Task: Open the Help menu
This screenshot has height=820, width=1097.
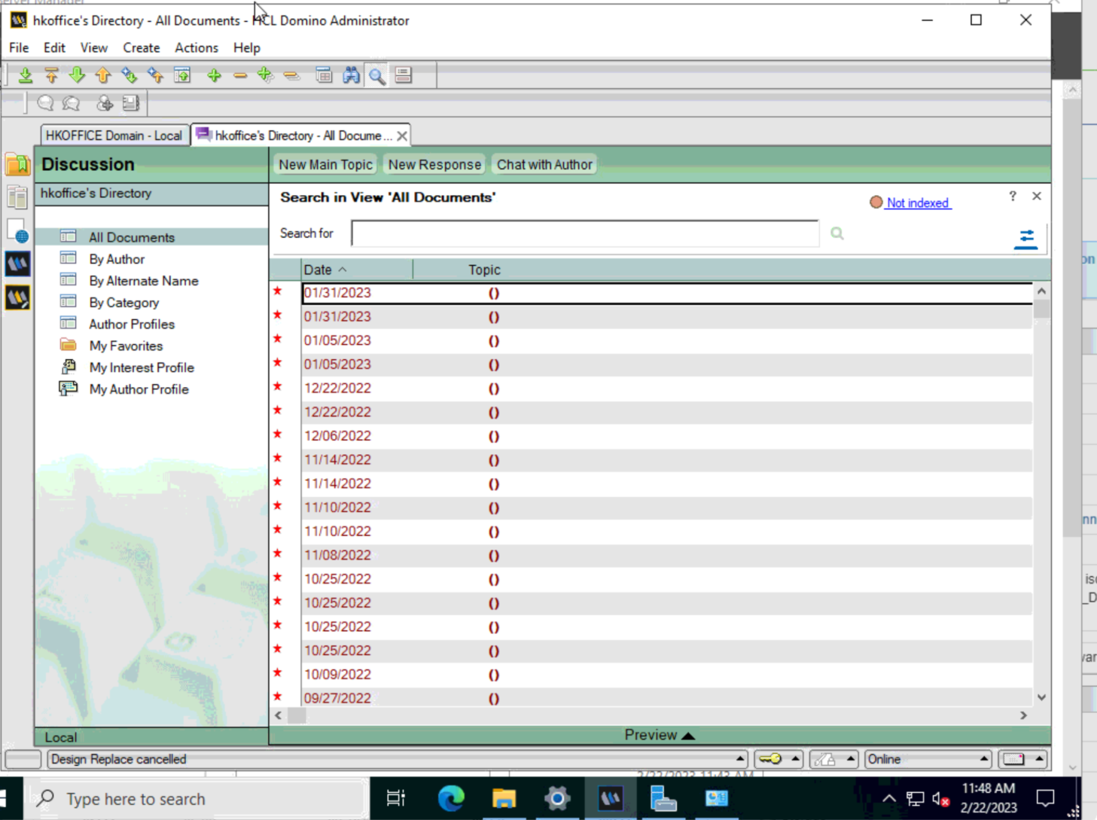Action: click(x=246, y=47)
